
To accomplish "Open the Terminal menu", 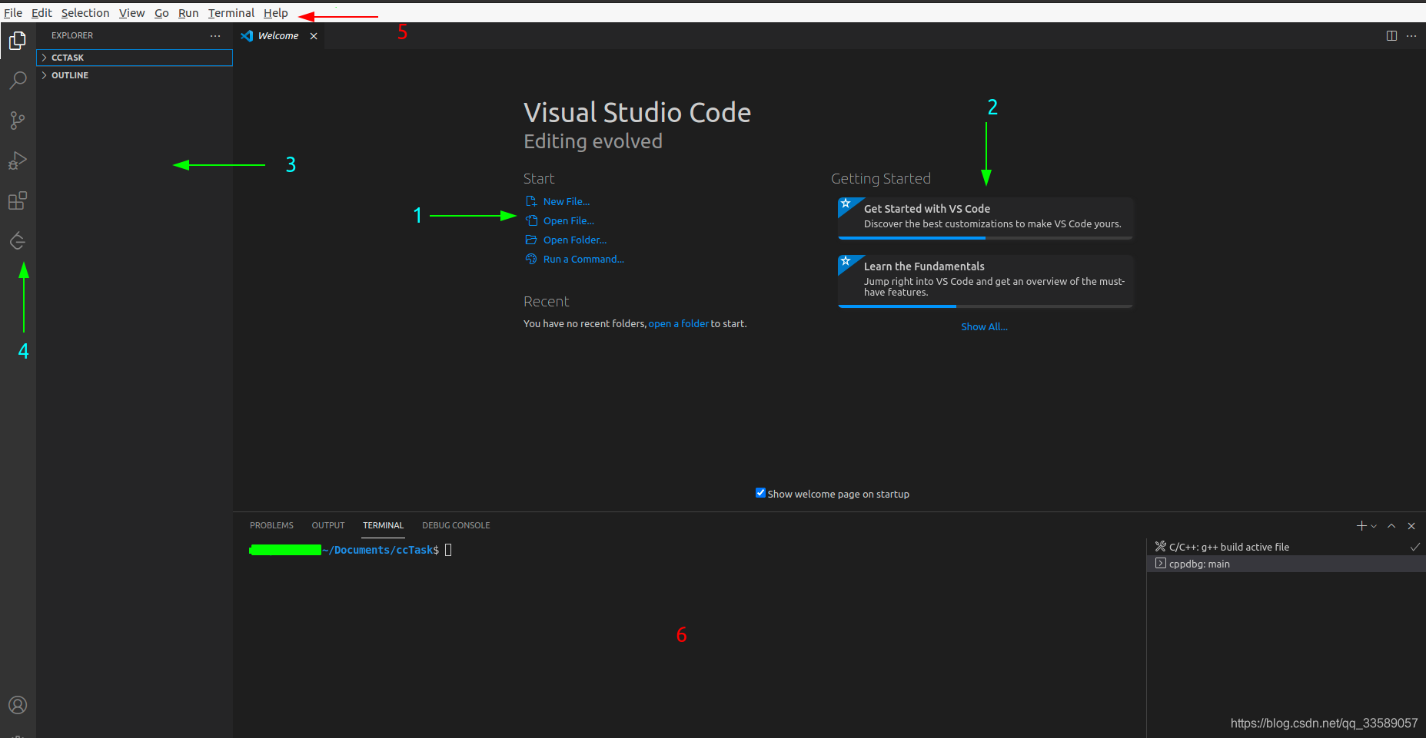I will (x=231, y=13).
